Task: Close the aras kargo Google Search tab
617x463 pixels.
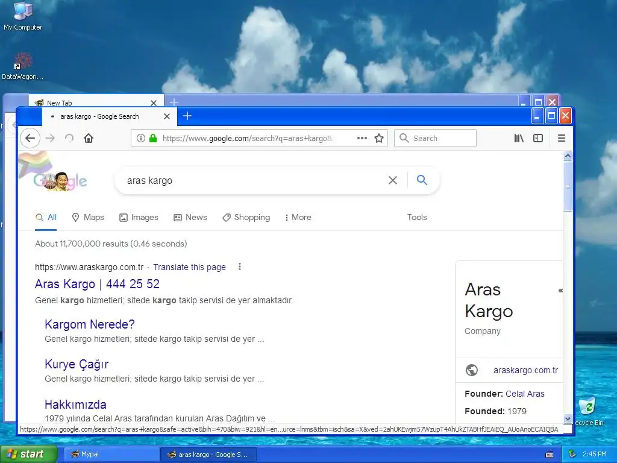Action: point(167,116)
